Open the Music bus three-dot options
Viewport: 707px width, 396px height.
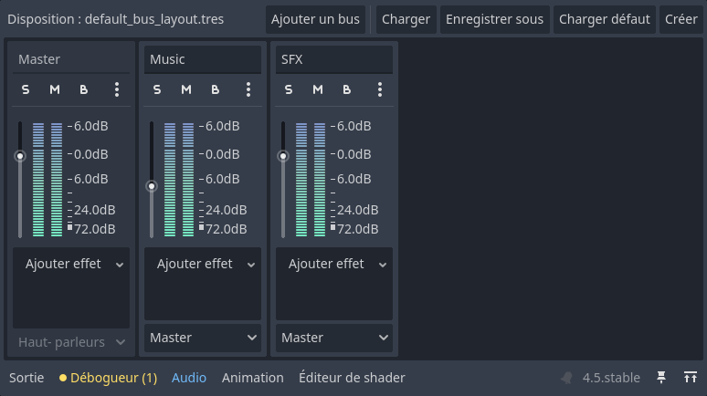248,89
